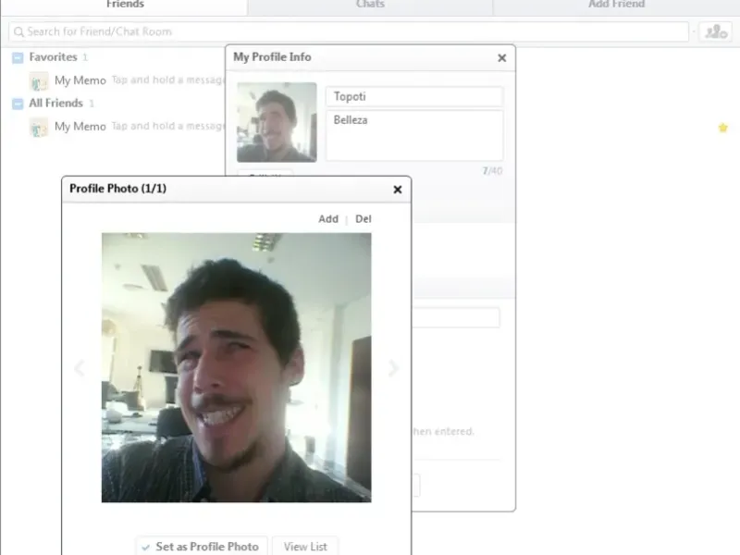Click Set as Profile Photo button
Image resolution: width=740 pixels, height=555 pixels.
pyautogui.click(x=202, y=546)
